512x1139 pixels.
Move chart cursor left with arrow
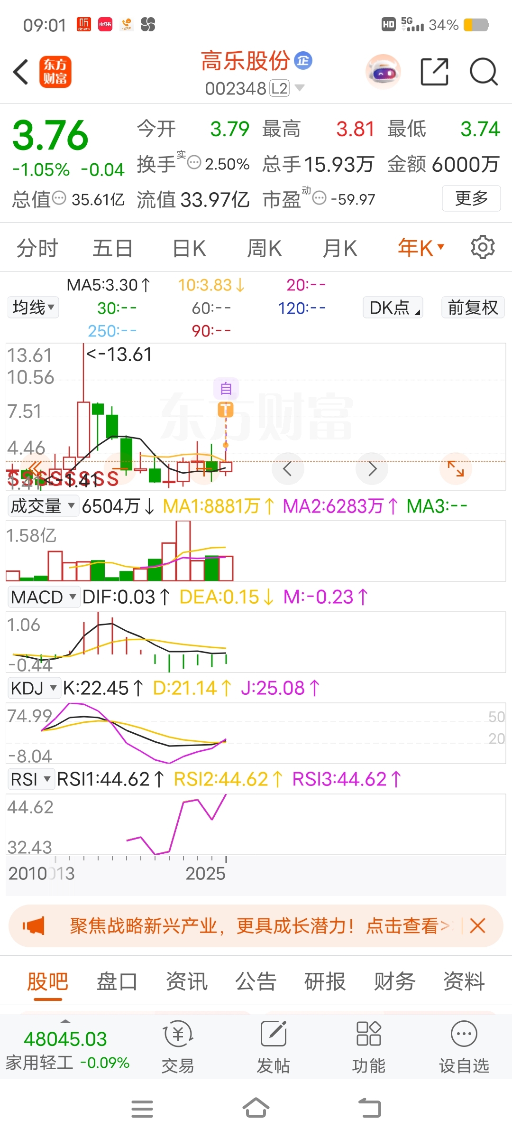(x=287, y=469)
